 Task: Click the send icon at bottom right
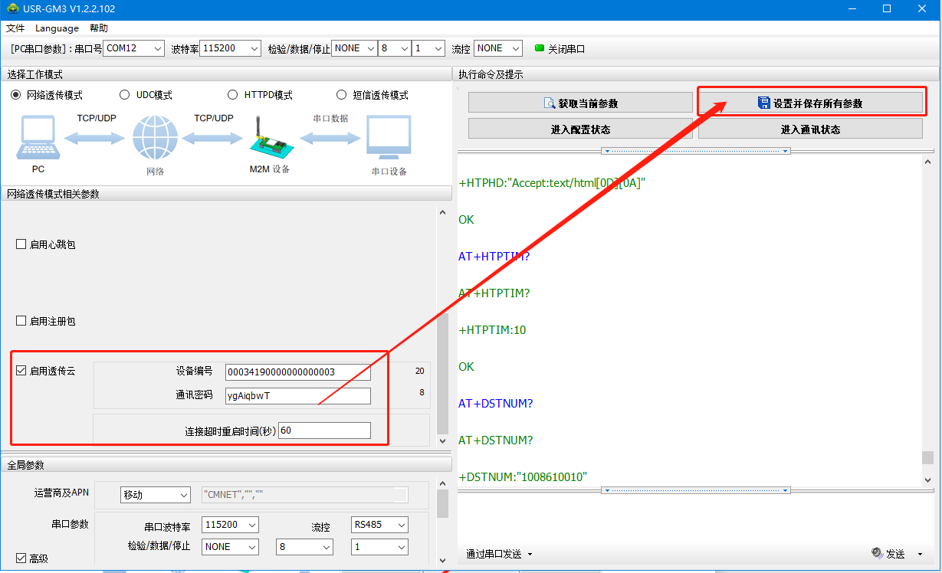[878, 553]
